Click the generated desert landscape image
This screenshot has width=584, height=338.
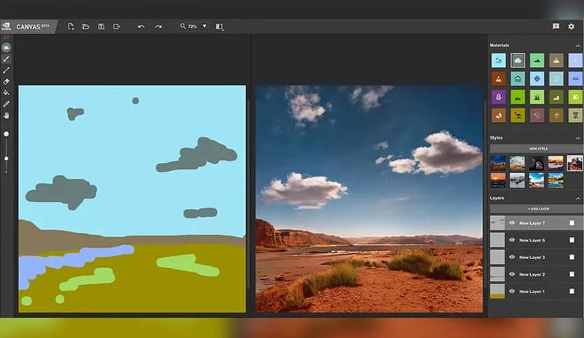(369, 199)
